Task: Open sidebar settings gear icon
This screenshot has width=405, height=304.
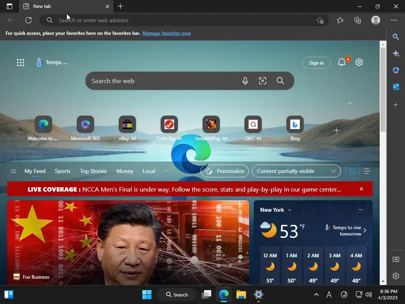Action: (x=396, y=276)
